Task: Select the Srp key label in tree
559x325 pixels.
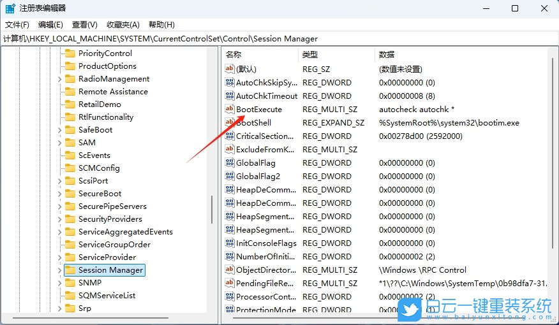Action: point(85,308)
